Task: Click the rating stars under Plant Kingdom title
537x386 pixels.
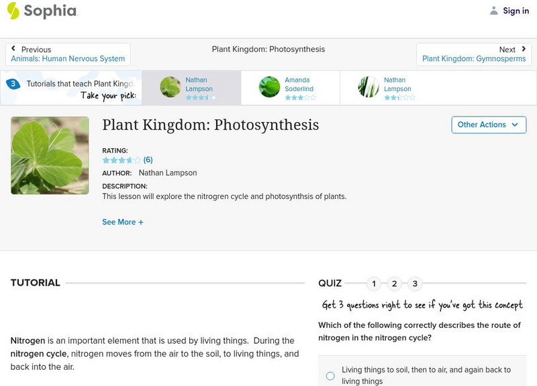Action: (x=121, y=160)
